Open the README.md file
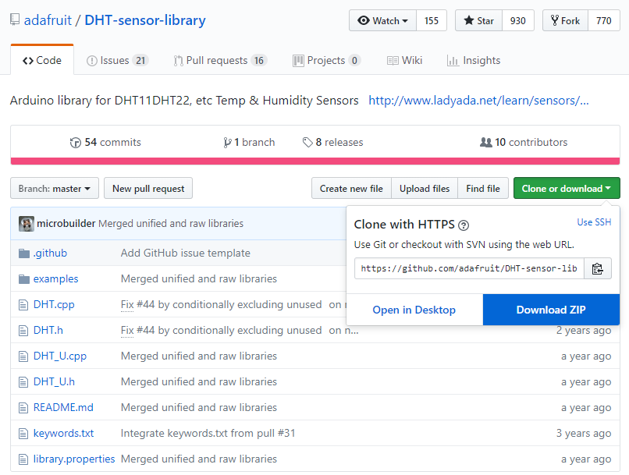Viewport: 629px width, 475px height. [x=63, y=407]
